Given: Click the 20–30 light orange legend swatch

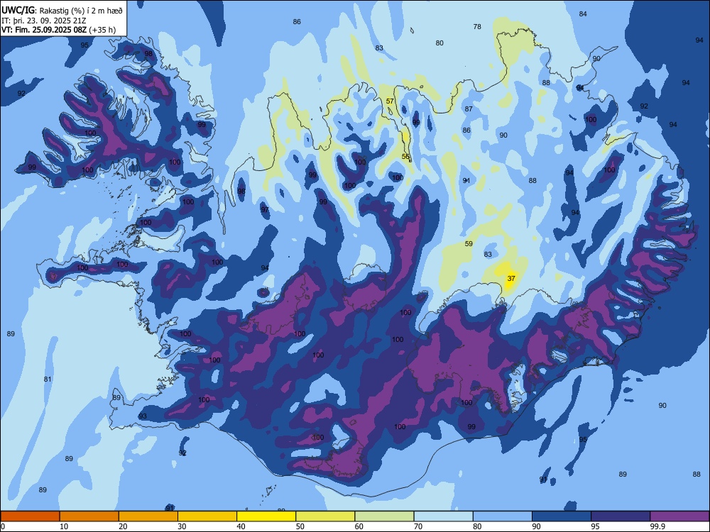Looking at the screenshot, I should [148, 516].
